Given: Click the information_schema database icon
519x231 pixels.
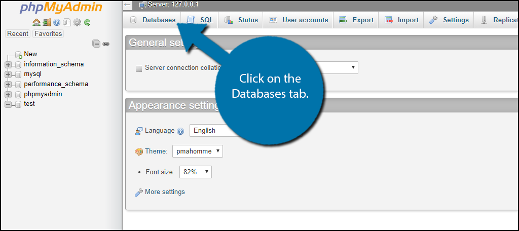Looking at the screenshot, I should [18, 65].
